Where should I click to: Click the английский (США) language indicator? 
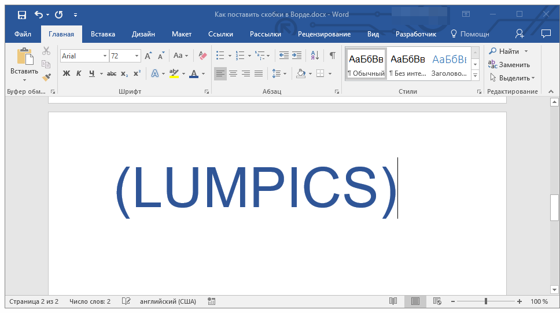point(168,301)
